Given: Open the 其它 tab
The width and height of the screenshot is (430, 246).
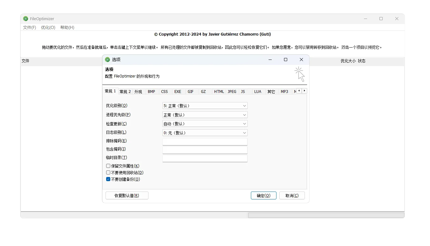Looking at the screenshot, I should point(271,92).
